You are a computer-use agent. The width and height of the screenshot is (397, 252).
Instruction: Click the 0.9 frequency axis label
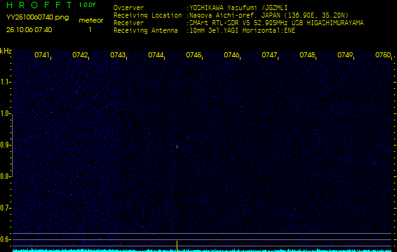[6, 145]
